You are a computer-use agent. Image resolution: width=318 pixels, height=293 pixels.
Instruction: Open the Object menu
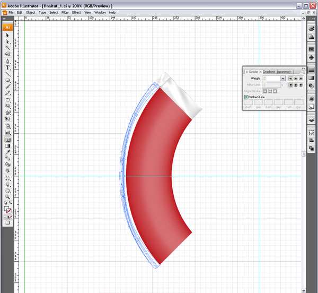(31, 12)
